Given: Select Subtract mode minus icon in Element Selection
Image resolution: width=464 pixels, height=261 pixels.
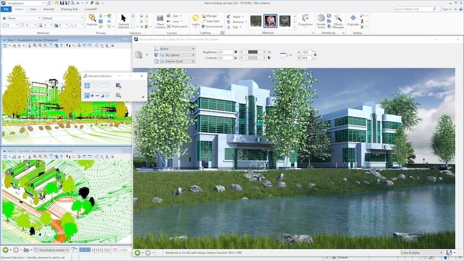Looking at the screenshot, I should pyautogui.click(x=97, y=95).
